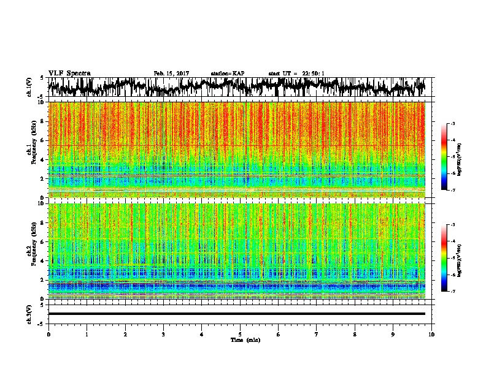Click time axis tick label "7"
This screenshot has width=486, height=375.
pos(317,335)
